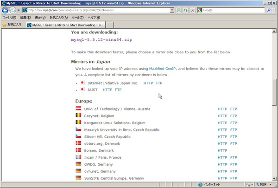The height and width of the screenshot is (188, 278).
Task: Click FTP for Ircam / Paris, France
Action: 234,157
